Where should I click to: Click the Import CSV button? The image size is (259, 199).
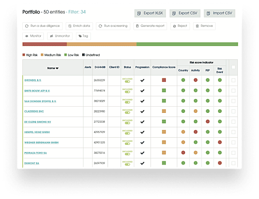219,13
